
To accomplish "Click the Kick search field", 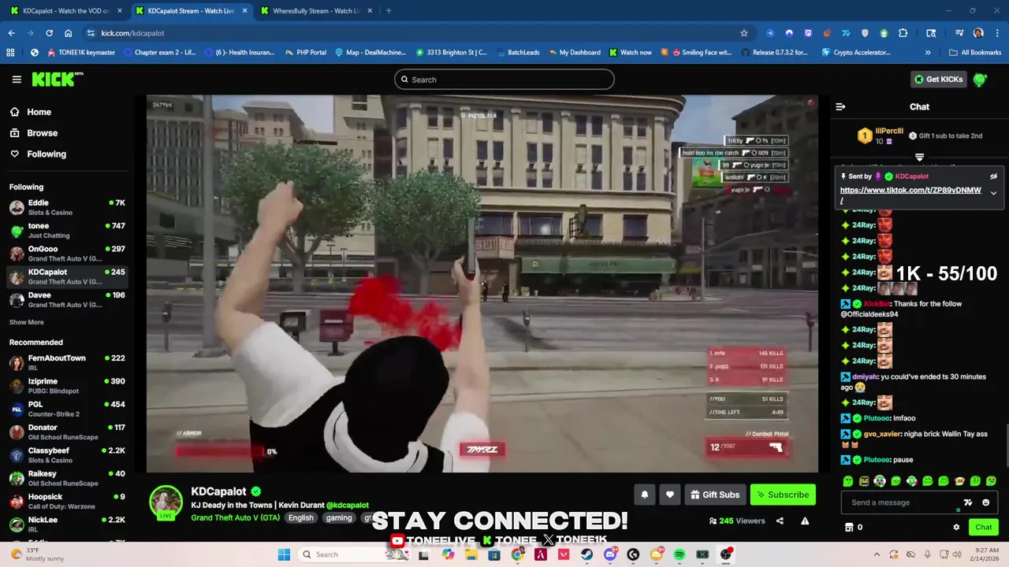I will click(504, 80).
